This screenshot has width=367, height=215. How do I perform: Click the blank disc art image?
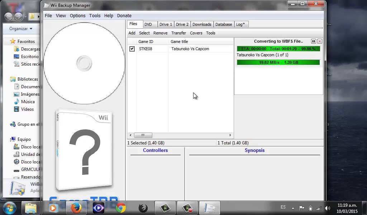click(84, 63)
